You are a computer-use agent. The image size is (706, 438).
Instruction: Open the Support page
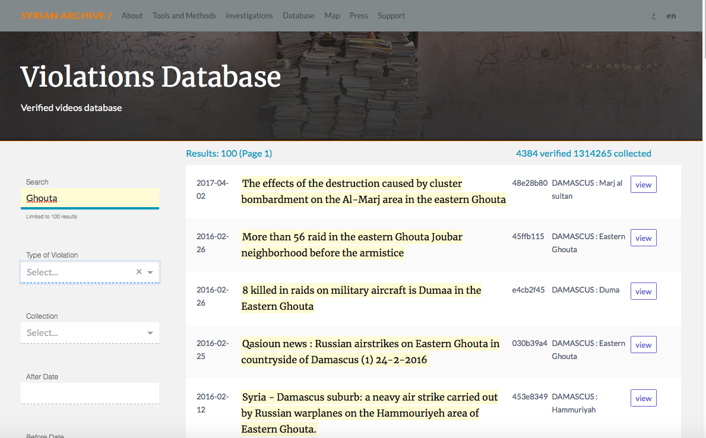[391, 15]
